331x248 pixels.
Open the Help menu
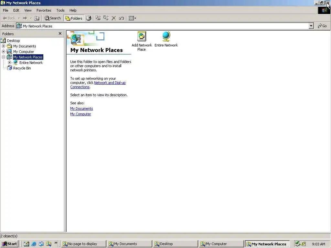[x=73, y=10]
